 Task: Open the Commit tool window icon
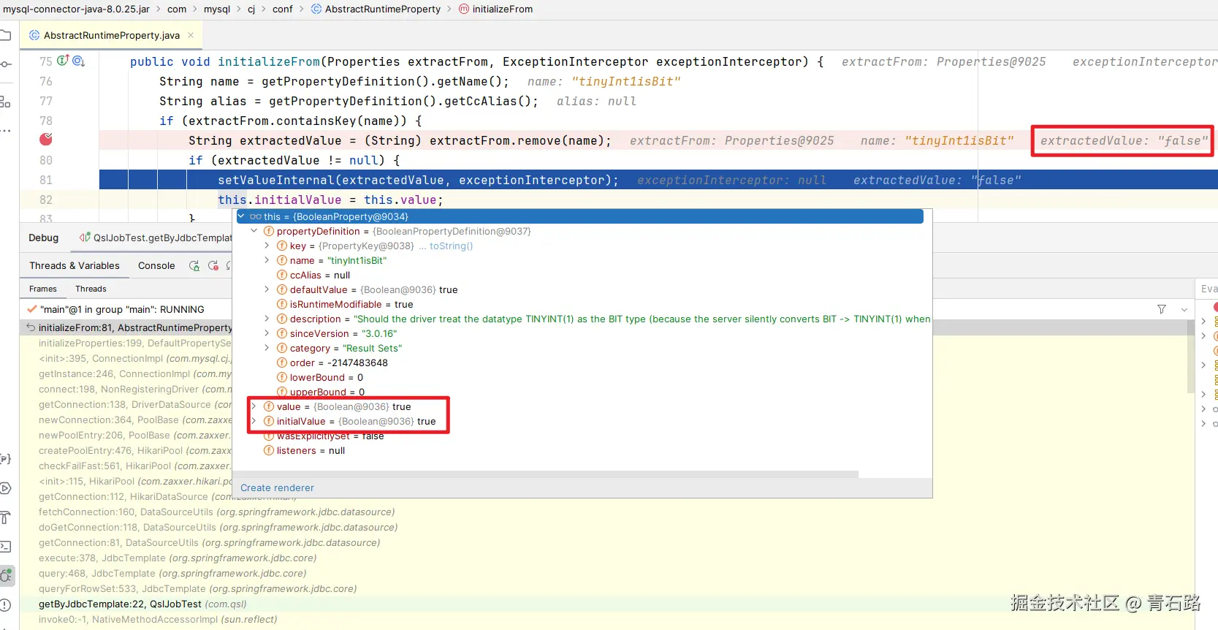(x=5, y=64)
